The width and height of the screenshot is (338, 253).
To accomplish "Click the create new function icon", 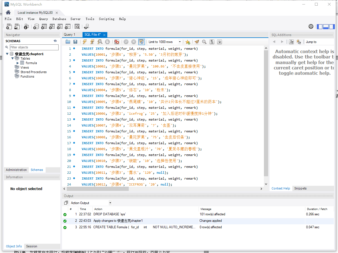I will [68, 26].
